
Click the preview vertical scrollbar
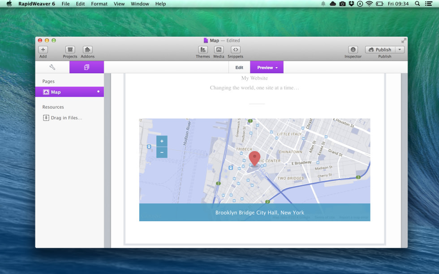point(404,160)
